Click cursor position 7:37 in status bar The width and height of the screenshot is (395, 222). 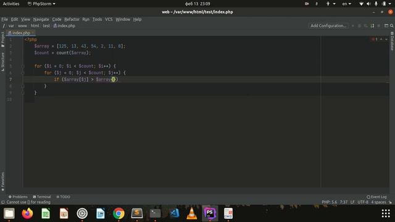click(344, 202)
